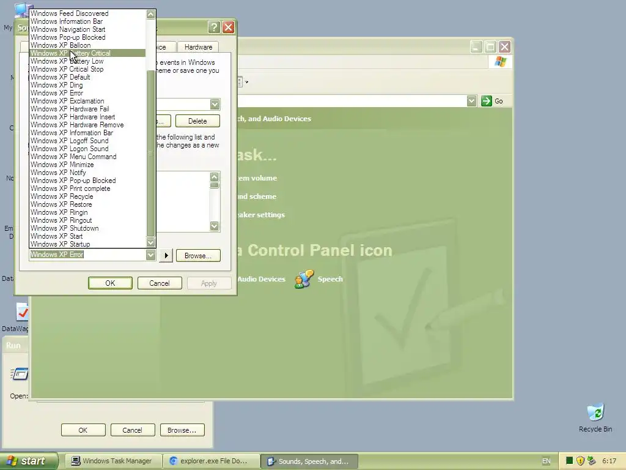Select Windows XP Balloon sound
Screen dimensions: 626x470
pyautogui.click(x=87, y=45)
